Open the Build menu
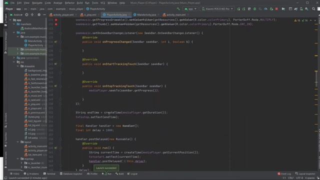This screenshot has height=180, width=320. click(80, 3)
